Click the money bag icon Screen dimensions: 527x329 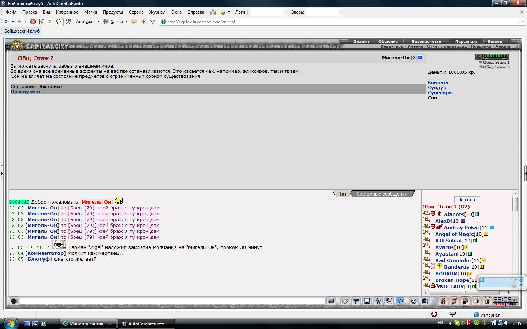tap(443, 301)
